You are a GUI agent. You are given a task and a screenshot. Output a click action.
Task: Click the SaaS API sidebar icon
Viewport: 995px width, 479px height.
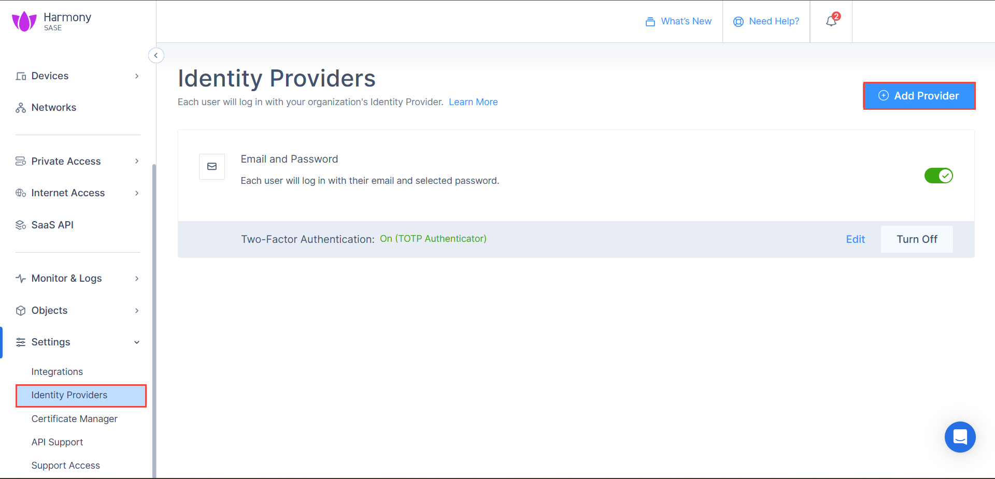[21, 225]
